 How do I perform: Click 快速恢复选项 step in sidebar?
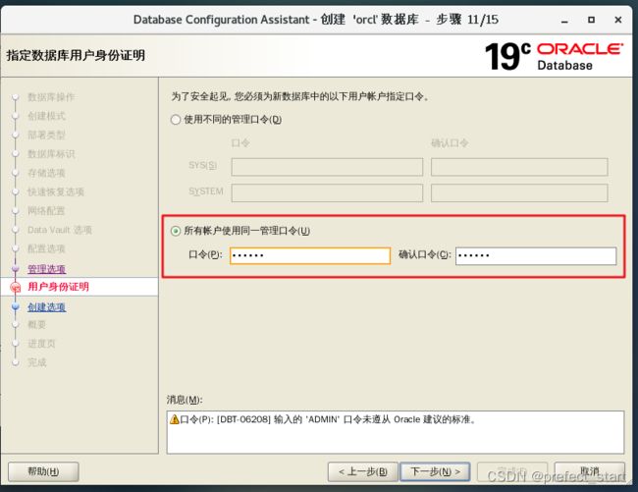56,191
